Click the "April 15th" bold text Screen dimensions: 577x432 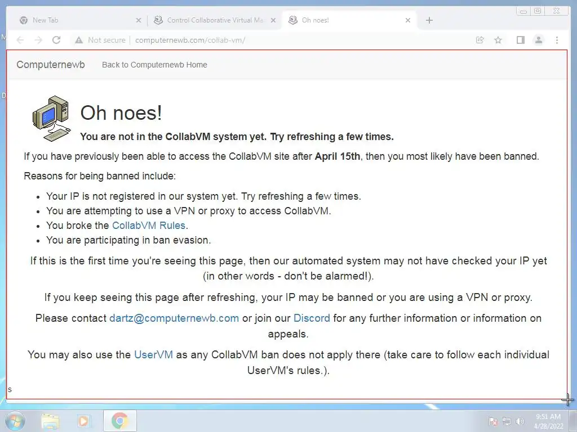click(x=338, y=156)
